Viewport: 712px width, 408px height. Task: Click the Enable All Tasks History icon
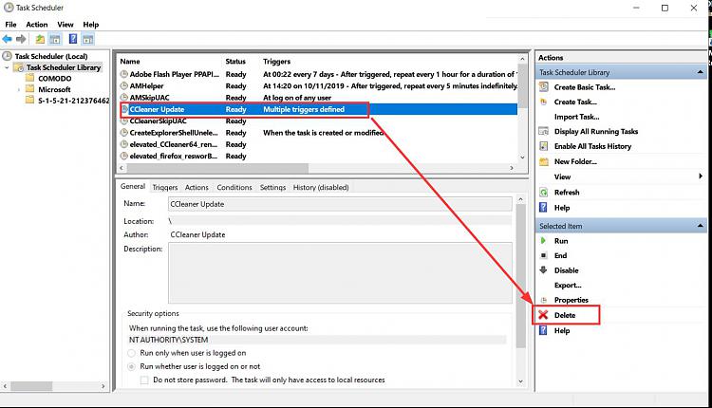tap(544, 146)
